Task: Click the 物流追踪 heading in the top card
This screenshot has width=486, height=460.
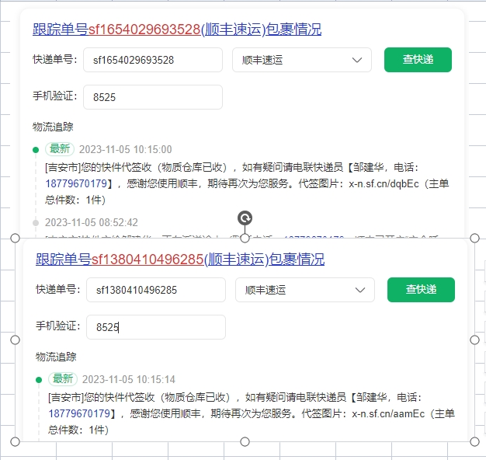Action: (x=53, y=127)
